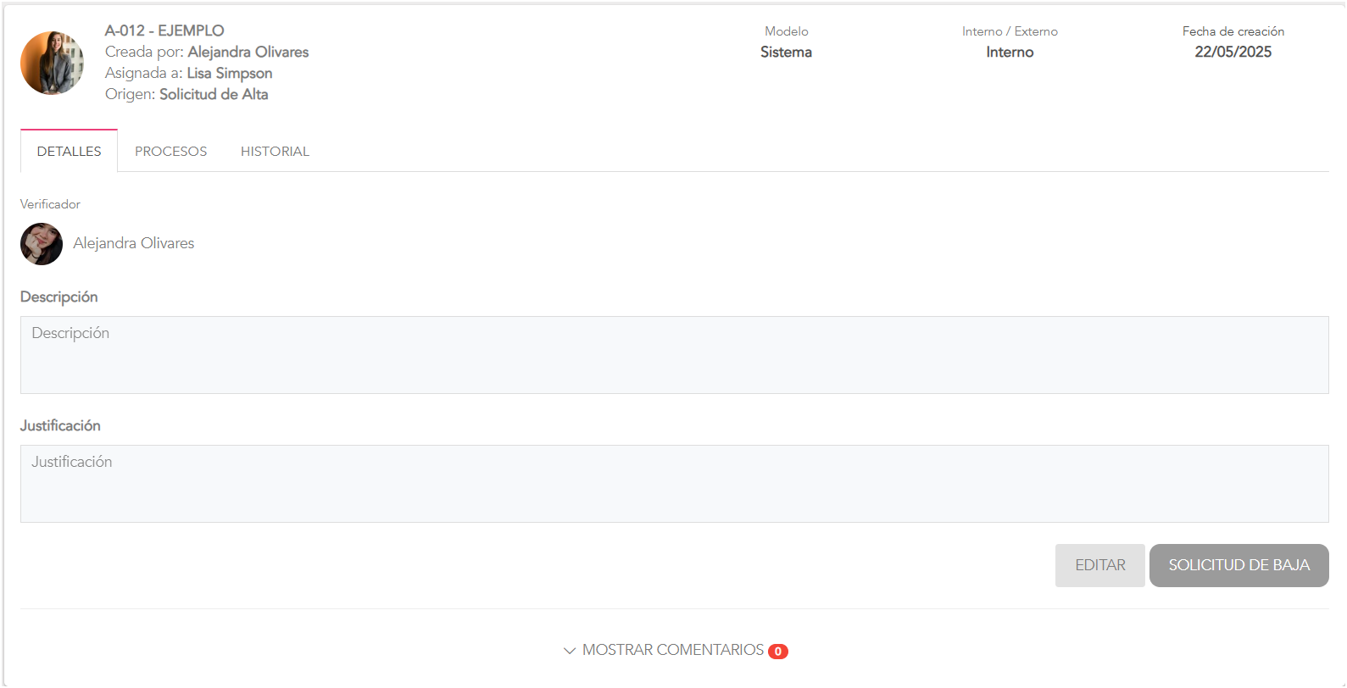This screenshot has height=688, width=1347.
Task: Expand the Mostrar Comentarios section
Action: point(673,651)
